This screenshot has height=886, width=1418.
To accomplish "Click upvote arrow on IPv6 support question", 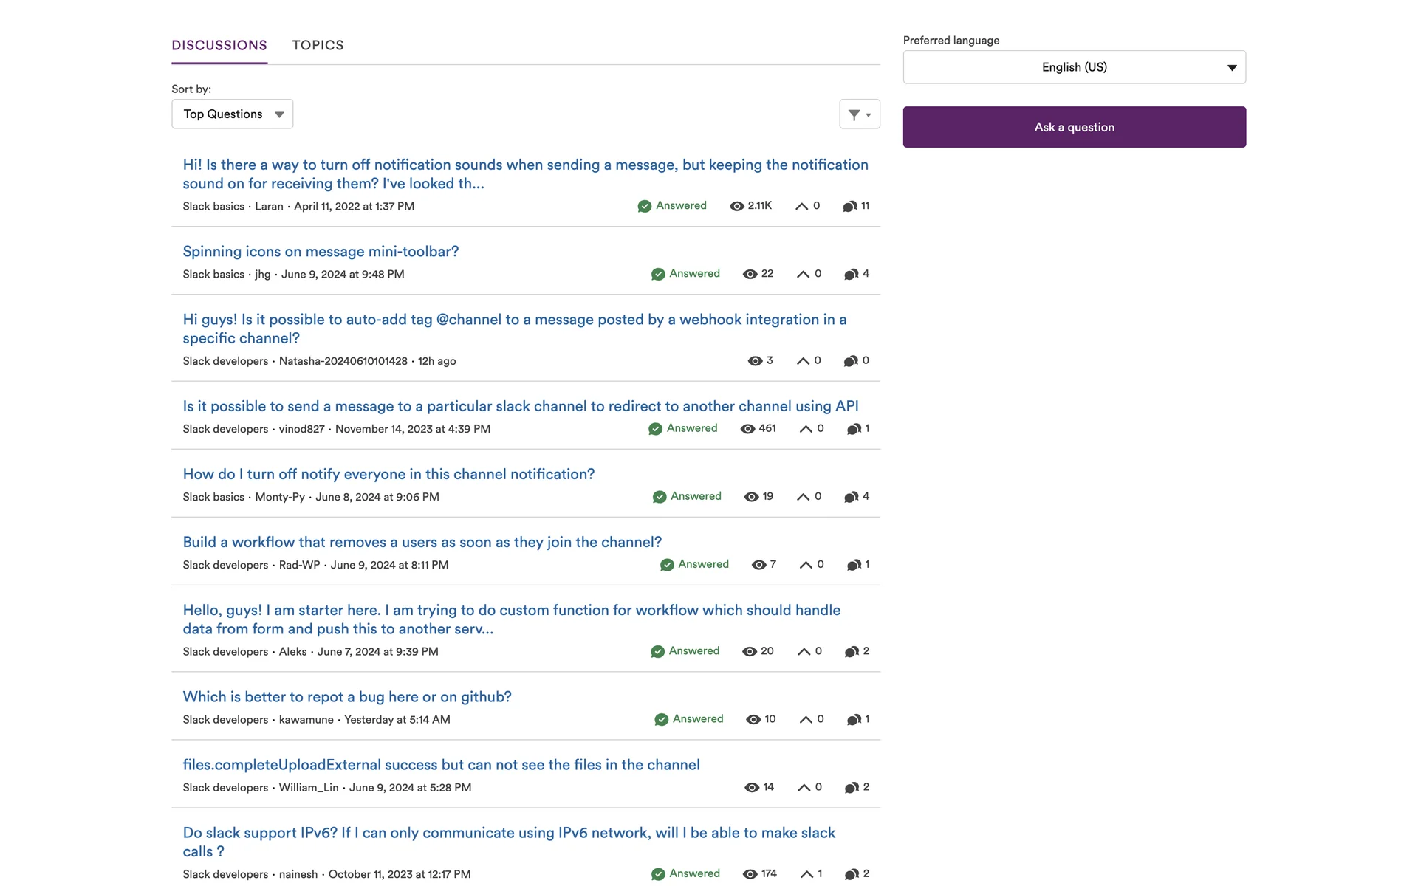I will point(806,874).
